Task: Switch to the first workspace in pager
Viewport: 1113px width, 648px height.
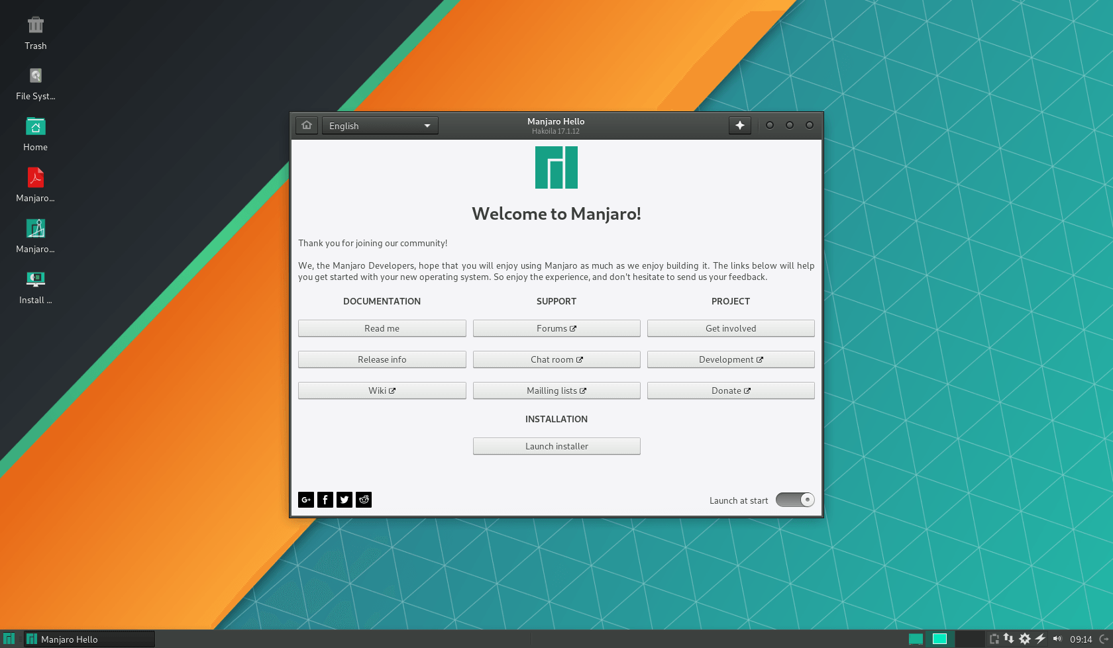Action: tap(939, 639)
